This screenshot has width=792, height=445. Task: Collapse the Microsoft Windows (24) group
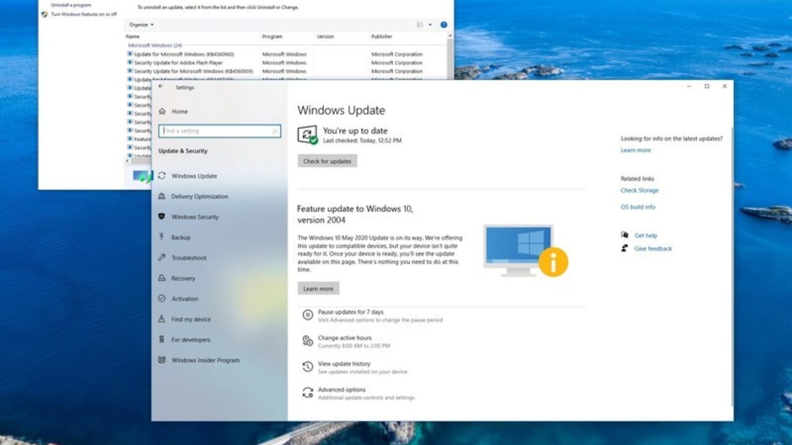[x=155, y=45]
